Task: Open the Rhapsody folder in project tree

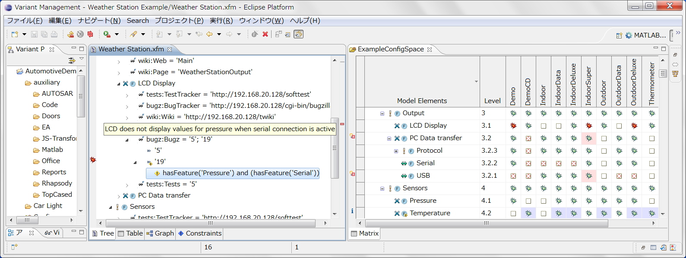Action: [57, 183]
